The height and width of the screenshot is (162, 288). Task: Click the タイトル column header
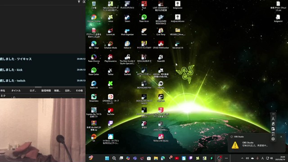coord(16,90)
